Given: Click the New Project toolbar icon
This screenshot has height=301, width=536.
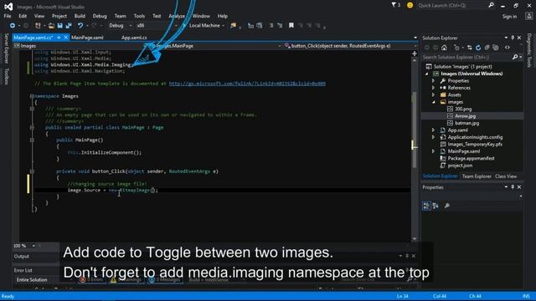Looking at the screenshot, I should pyautogui.click(x=38, y=26).
